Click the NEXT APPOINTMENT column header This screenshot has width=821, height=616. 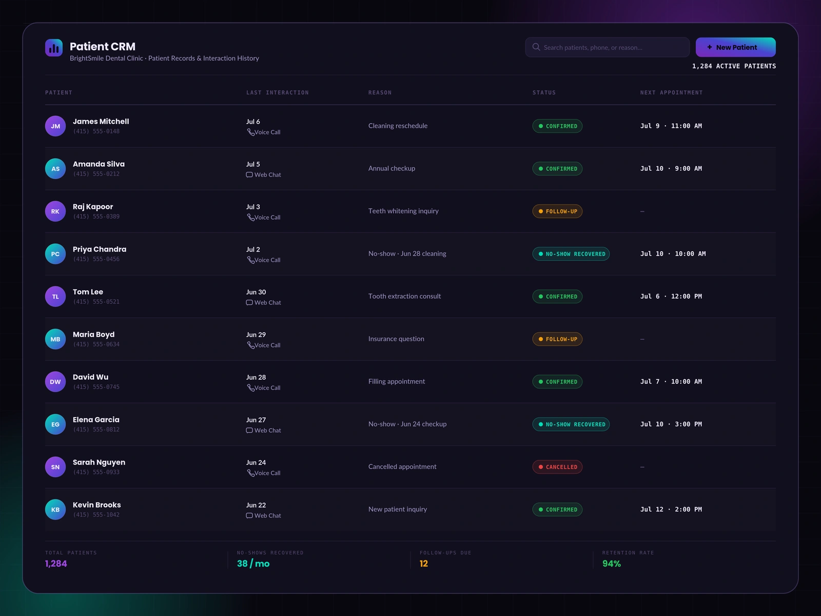click(x=671, y=93)
